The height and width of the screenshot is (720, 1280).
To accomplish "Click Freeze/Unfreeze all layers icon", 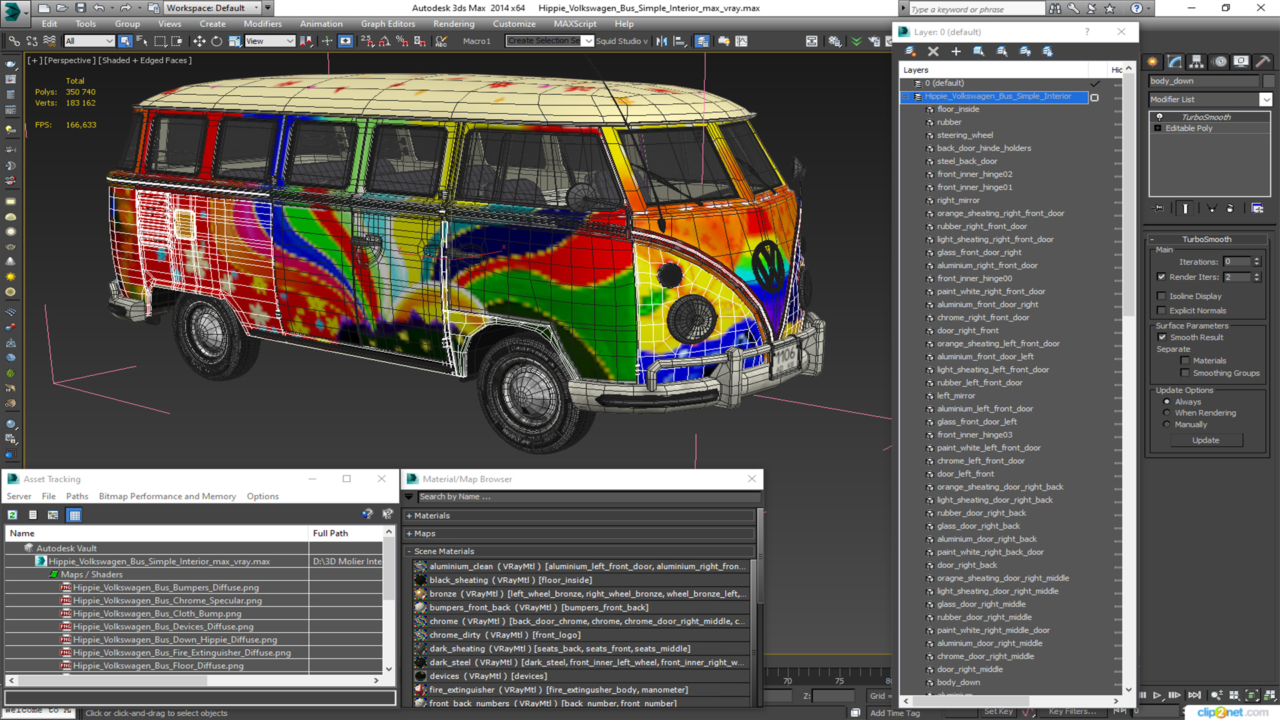I will pos(1047,51).
